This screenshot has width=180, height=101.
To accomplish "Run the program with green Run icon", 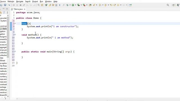I will click(x=73, y=5).
